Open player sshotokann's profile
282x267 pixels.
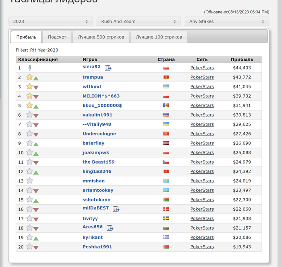click(x=97, y=200)
